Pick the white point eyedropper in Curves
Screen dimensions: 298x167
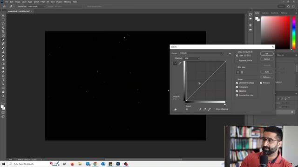pos(209,109)
